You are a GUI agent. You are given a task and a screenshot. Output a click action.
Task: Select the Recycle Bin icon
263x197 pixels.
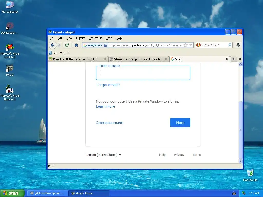point(250,175)
